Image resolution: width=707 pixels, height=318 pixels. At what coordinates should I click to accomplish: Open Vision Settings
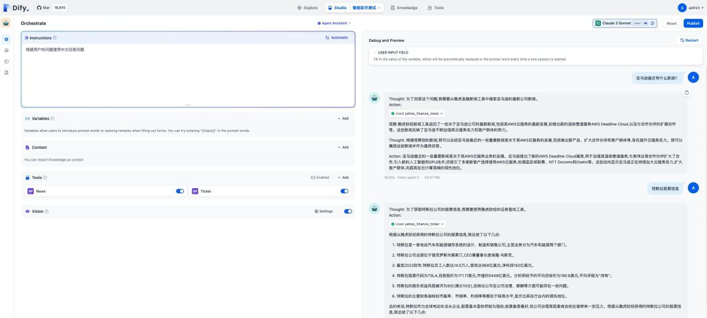(324, 212)
